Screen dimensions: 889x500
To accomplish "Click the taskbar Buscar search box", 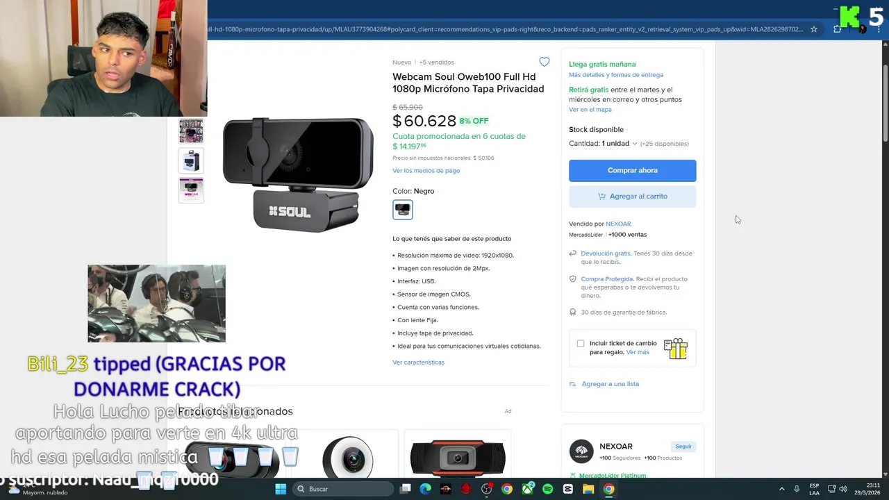I will coord(342,489).
